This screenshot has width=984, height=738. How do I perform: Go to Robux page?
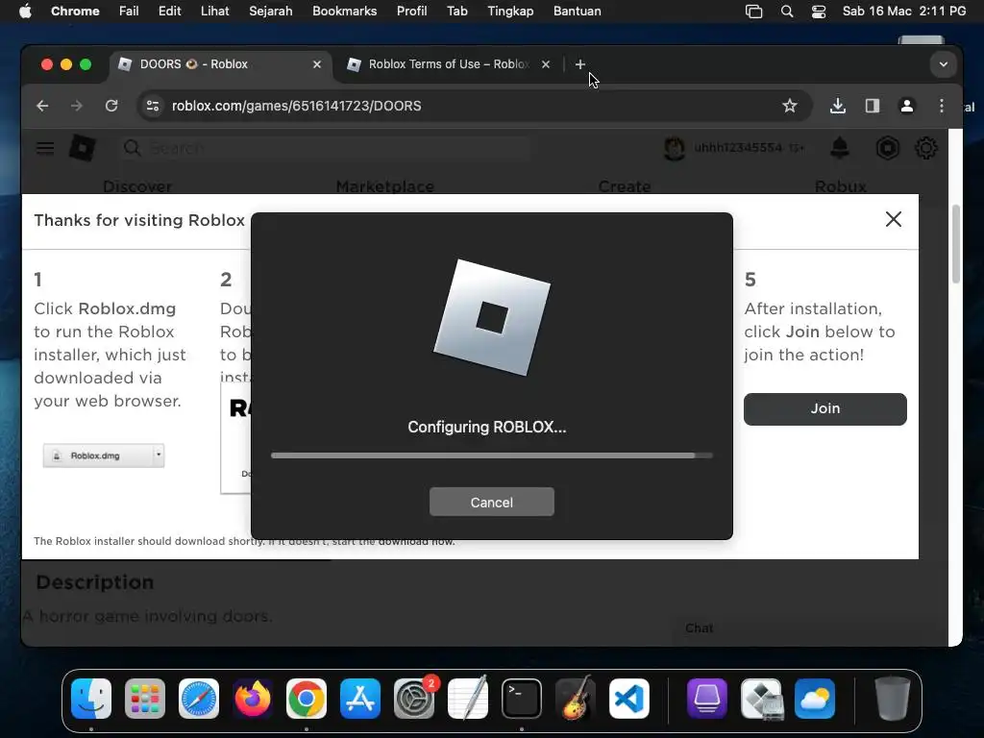pos(841,186)
